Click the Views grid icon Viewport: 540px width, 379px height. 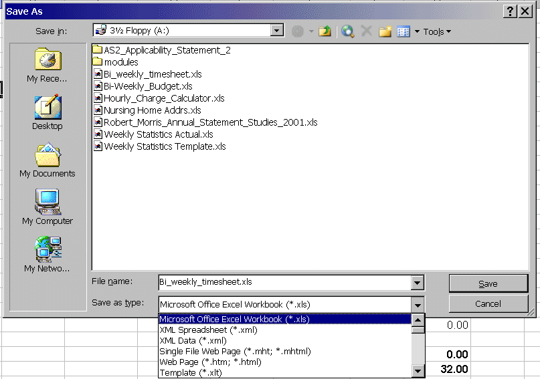click(x=403, y=31)
